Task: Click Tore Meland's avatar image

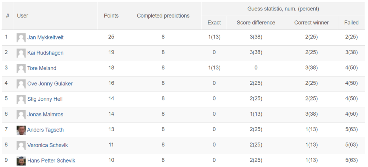Action: [x=21, y=69]
